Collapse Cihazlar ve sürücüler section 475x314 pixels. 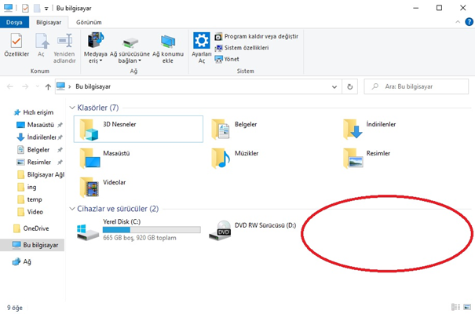click(x=72, y=209)
